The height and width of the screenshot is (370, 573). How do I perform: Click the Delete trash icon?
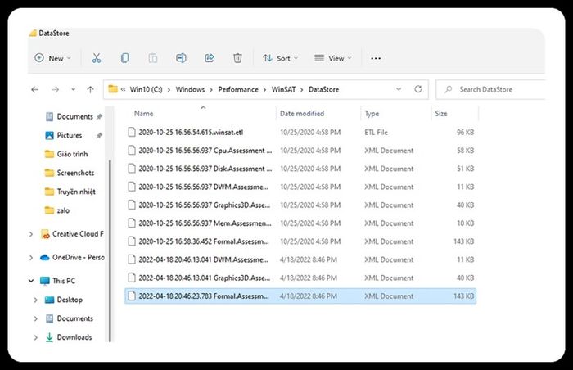[x=237, y=58]
